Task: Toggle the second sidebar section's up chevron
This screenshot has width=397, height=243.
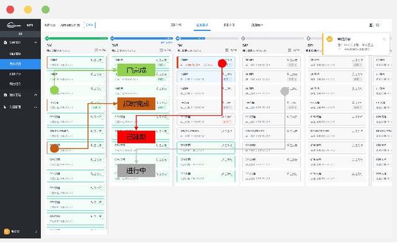Action: pyautogui.click(x=36, y=95)
